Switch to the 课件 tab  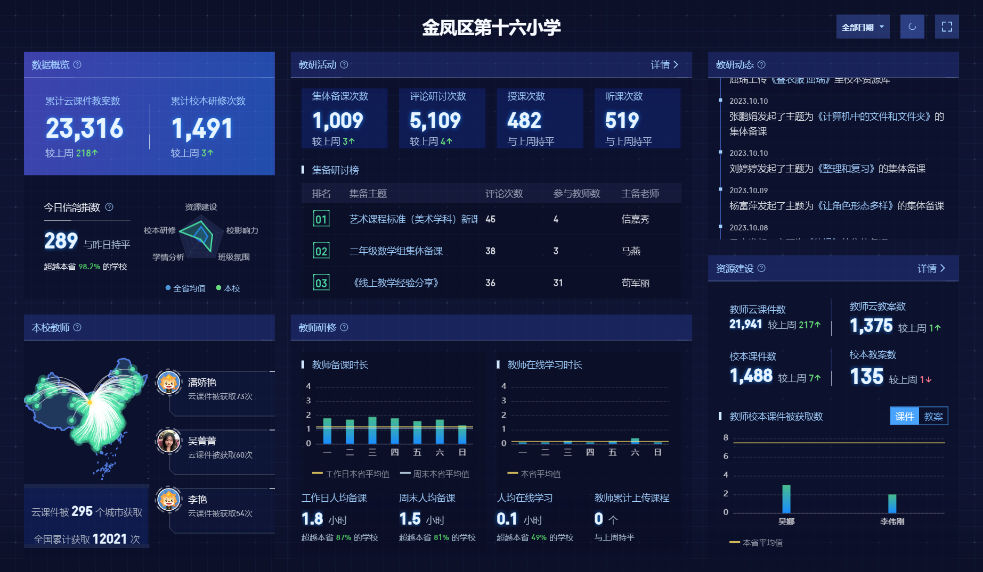[x=904, y=416]
